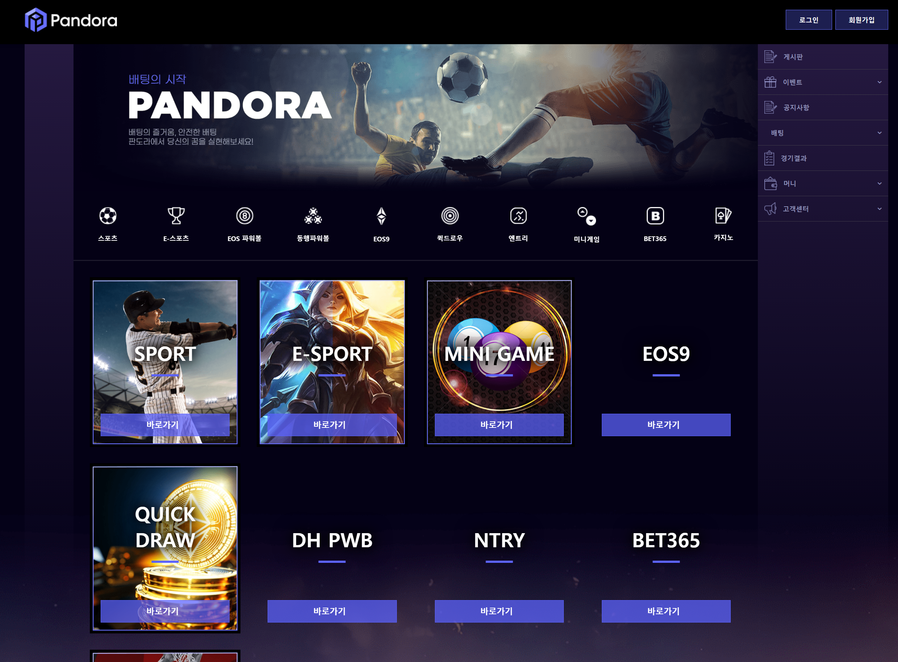Open the 경기결과 sidebar item

tap(823, 158)
